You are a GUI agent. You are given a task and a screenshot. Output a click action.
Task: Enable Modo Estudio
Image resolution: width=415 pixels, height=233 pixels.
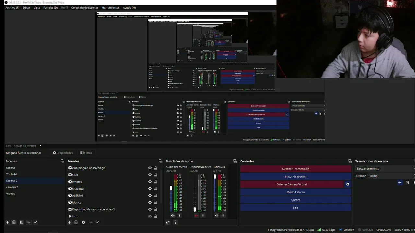coord(296,192)
